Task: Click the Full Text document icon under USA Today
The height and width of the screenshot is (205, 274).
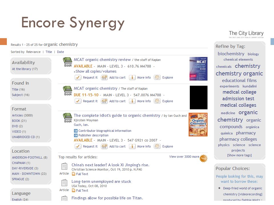Action: pyautogui.click(x=74, y=190)
